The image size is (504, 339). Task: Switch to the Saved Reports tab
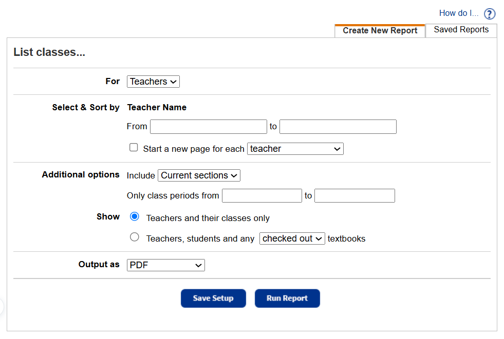pos(461,30)
